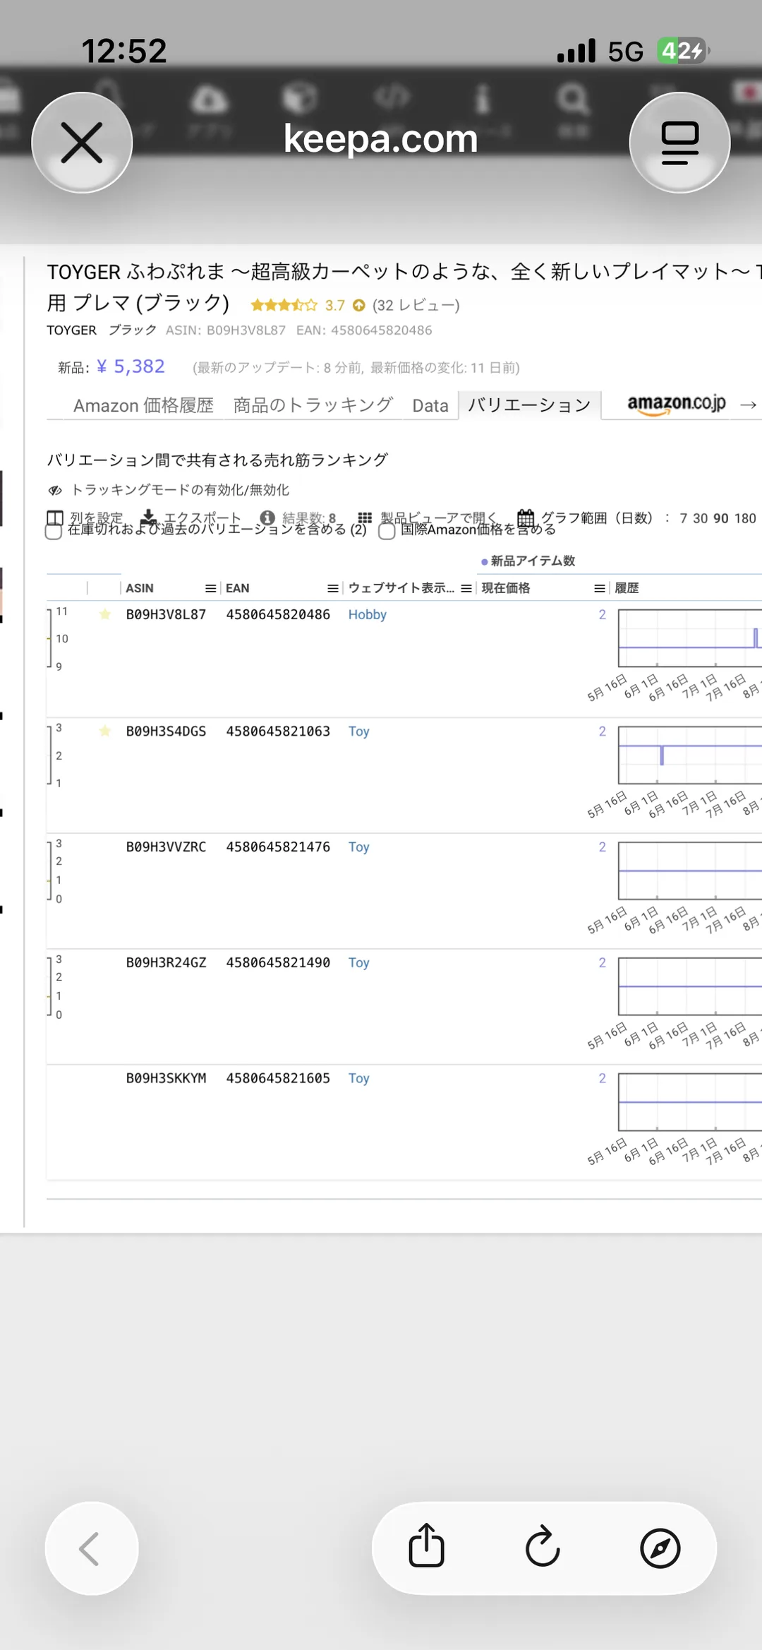This screenshot has width=762, height=1650.
Task: Click the history graph for B09H3V8L87
Action: pos(690,638)
